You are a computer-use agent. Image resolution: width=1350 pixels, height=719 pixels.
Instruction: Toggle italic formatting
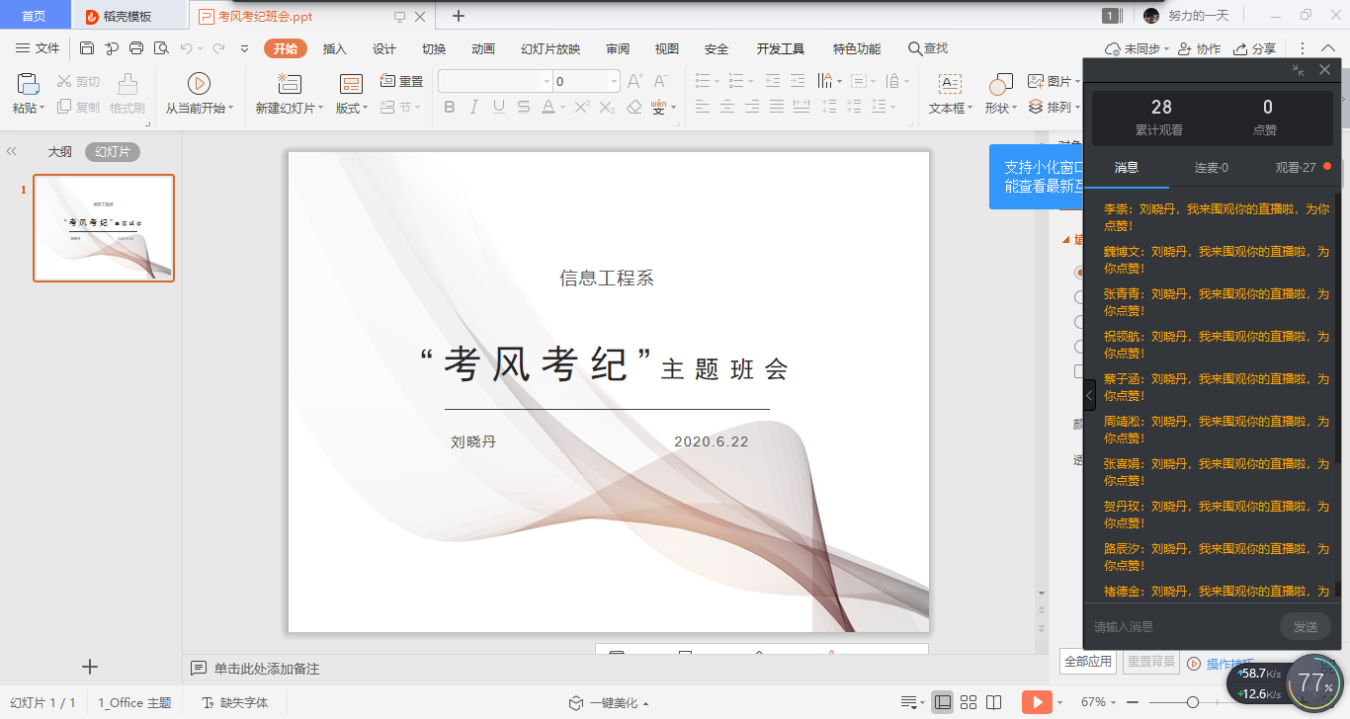(474, 107)
